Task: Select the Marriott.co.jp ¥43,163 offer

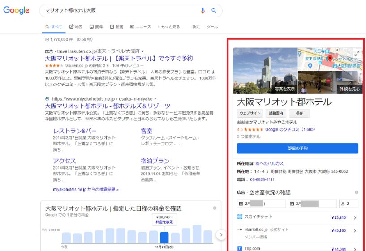Action: tap(297, 233)
